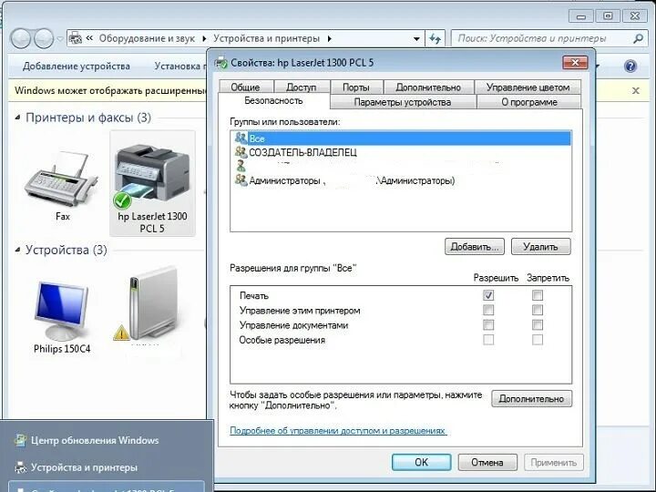Click the refresh icon beside the address bar
The height and width of the screenshot is (492, 656).
click(436, 39)
